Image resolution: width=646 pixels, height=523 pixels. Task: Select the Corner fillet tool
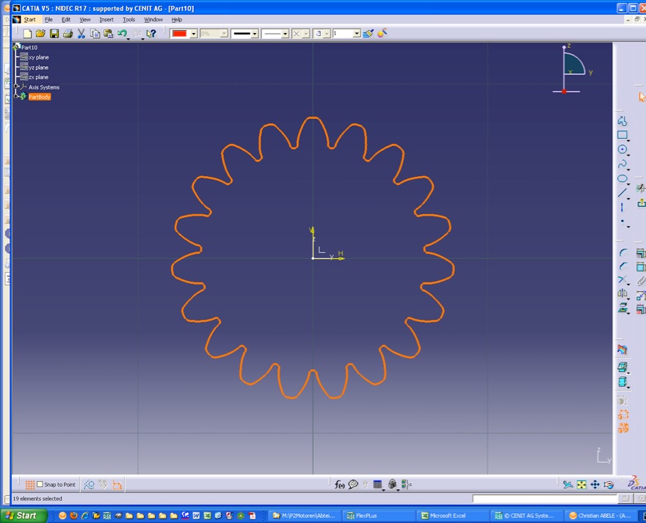pos(623,252)
